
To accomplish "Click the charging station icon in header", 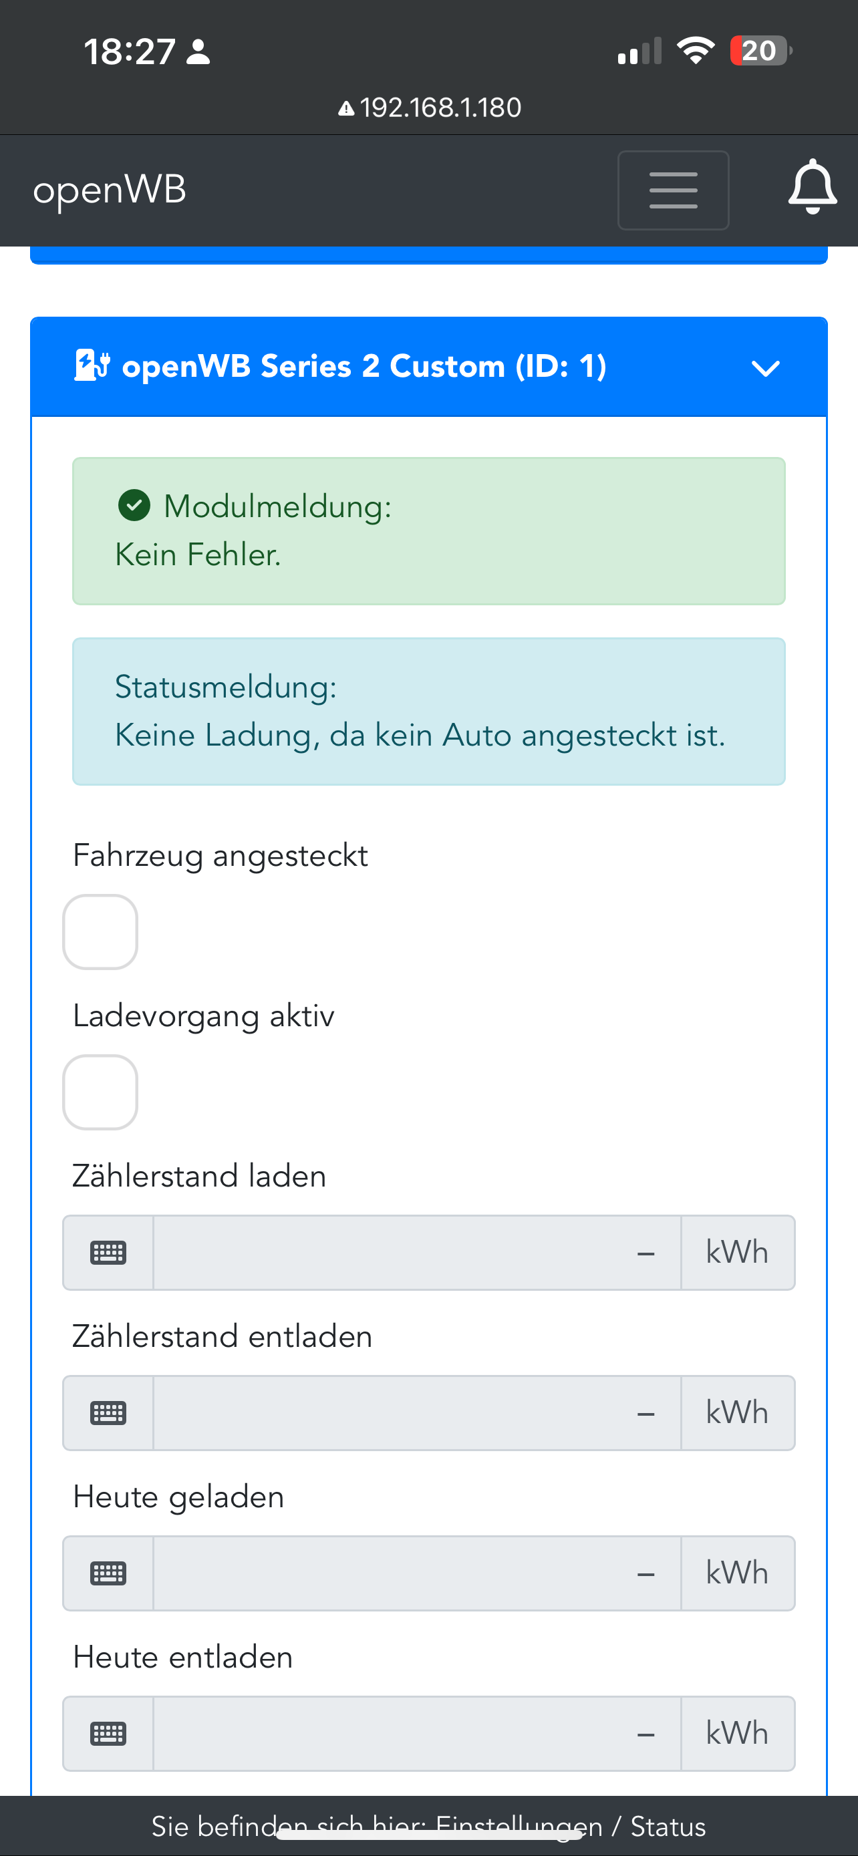I will click(92, 366).
